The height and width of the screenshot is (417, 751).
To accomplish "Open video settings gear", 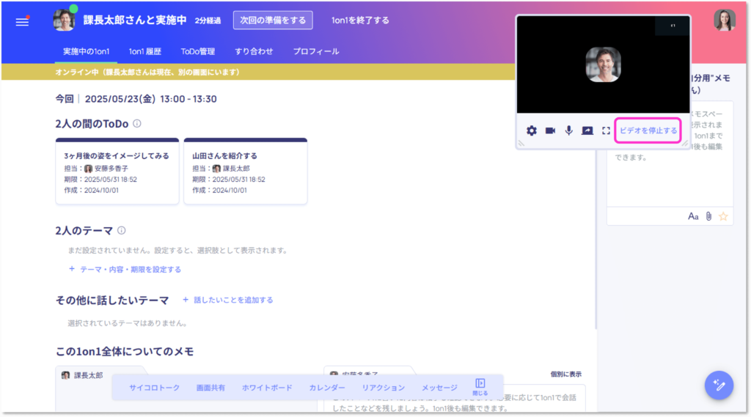I will click(532, 130).
